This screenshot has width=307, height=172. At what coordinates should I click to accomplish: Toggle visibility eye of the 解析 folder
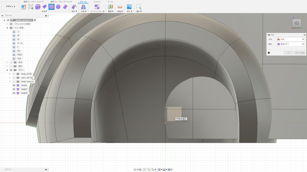click(x=11, y=66)
